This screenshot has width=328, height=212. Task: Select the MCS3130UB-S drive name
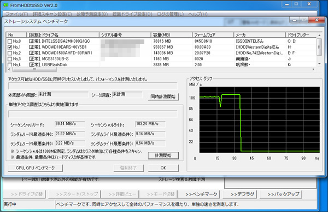[55, 59]
